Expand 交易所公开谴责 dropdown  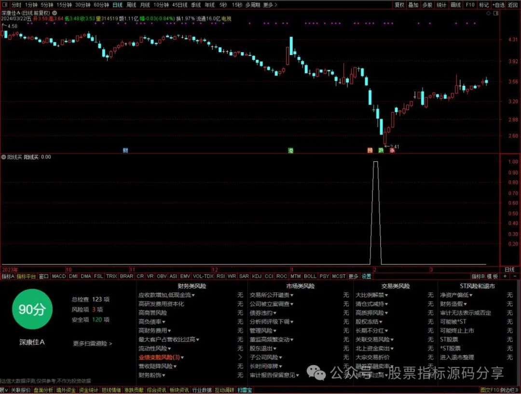tap(272, 295)
